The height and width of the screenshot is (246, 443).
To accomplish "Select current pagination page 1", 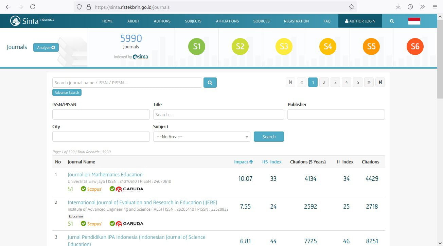I will click(x=313, y=82).
